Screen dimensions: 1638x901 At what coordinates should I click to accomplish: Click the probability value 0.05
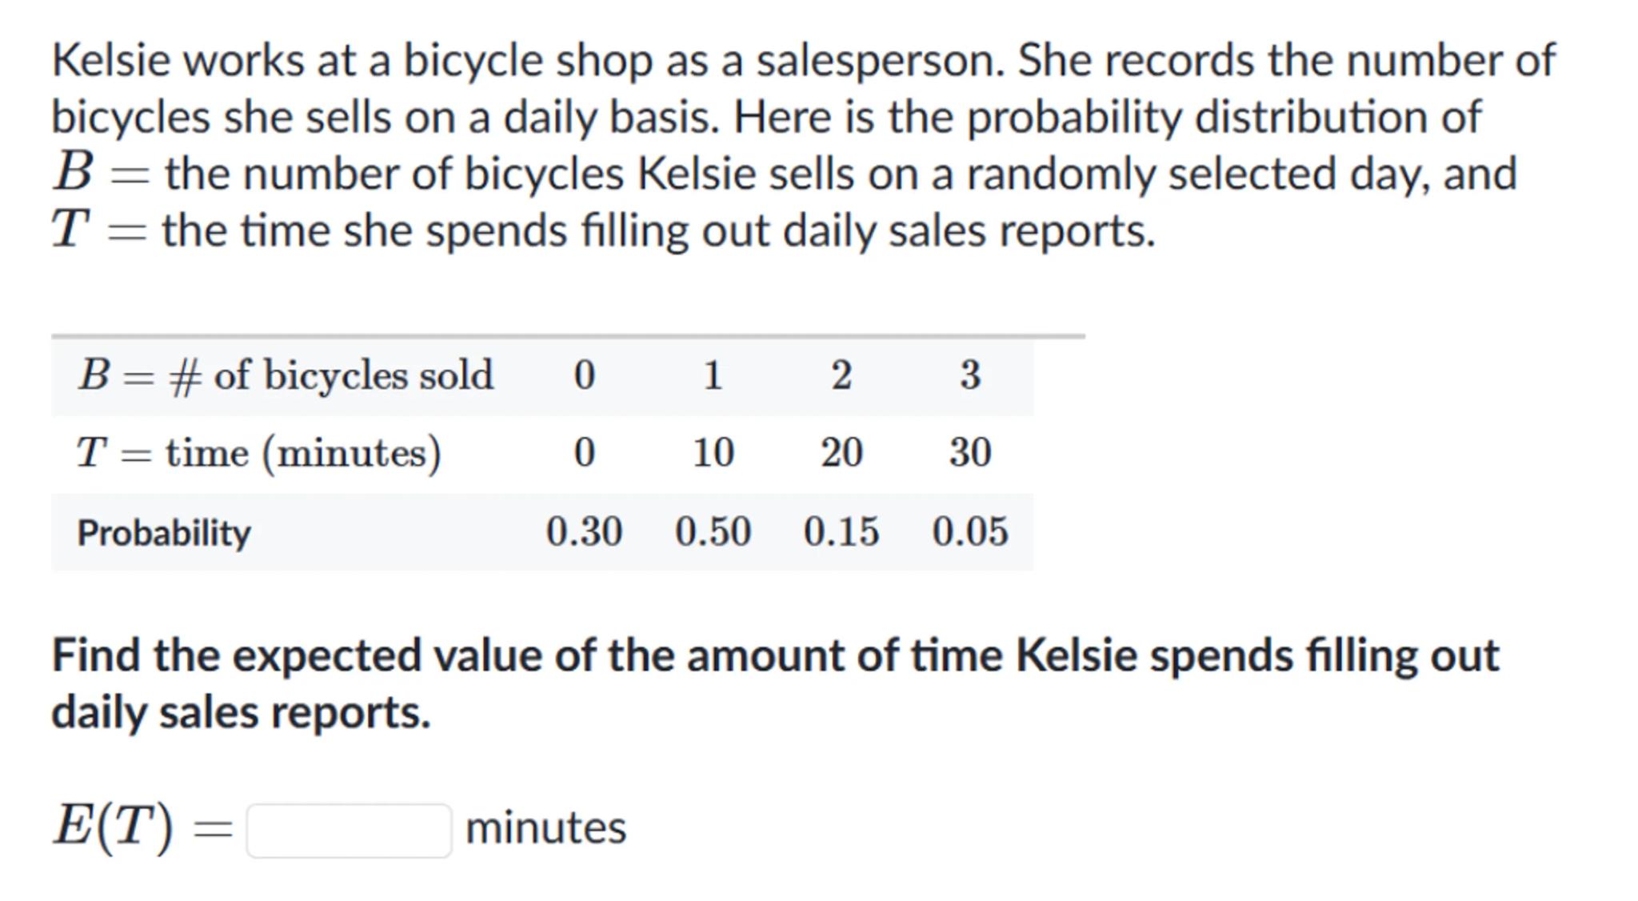(x=970, y=532)
